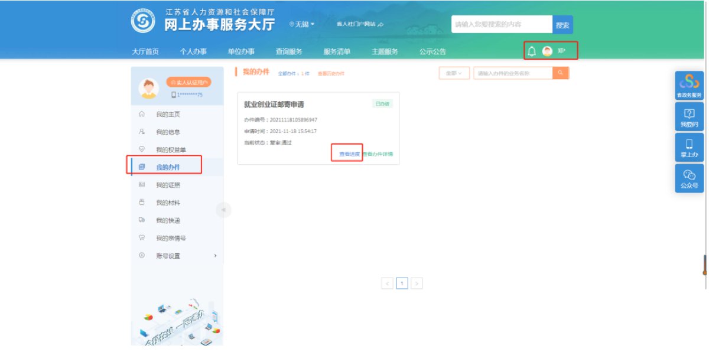Screen dimensions: 709x352
Task: Select 我的证照 in the sidebar
Action: click(x=168, y=185)
